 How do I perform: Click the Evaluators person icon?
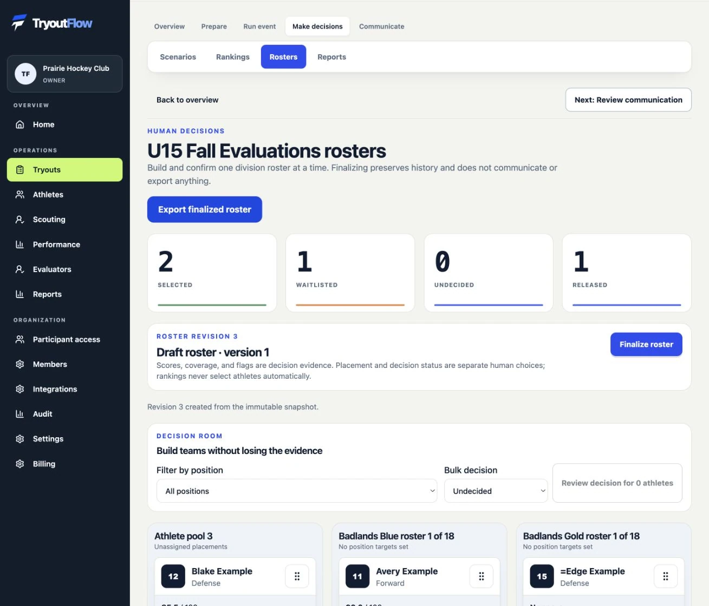(x=20, y=269)
